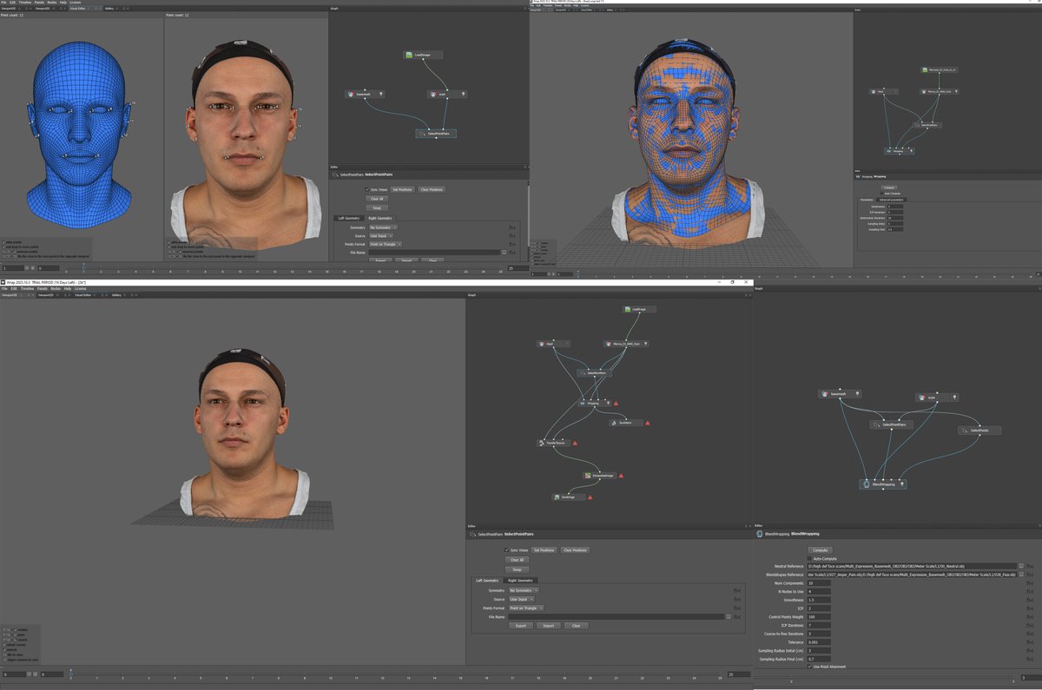Click Clear Positions in bottom-left editor
1042x690 pixels.
click(x=575, y=549)
